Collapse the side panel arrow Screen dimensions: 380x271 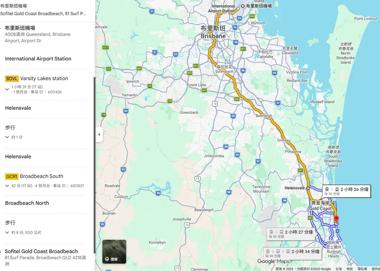click(x=99, y=135)
